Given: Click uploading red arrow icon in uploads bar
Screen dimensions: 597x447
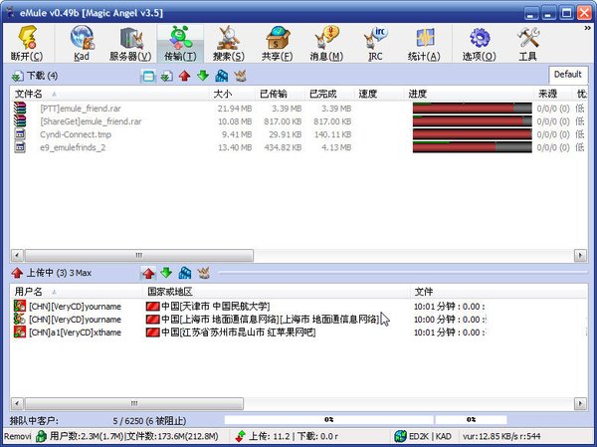Looking at the screenshot, I should click(x=148, y=273).
